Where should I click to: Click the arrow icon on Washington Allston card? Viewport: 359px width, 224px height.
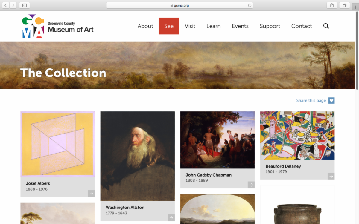(171, 218)
